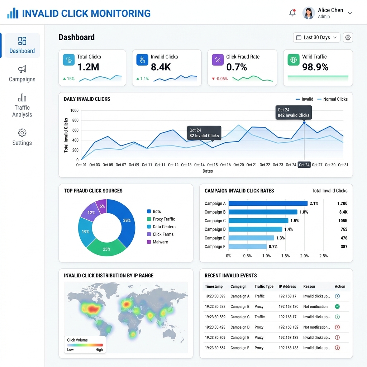This screenshot has width=367, height=367.
Task: Click action icon for 19:23:30.589 row
Action: [x=337, y=317]
